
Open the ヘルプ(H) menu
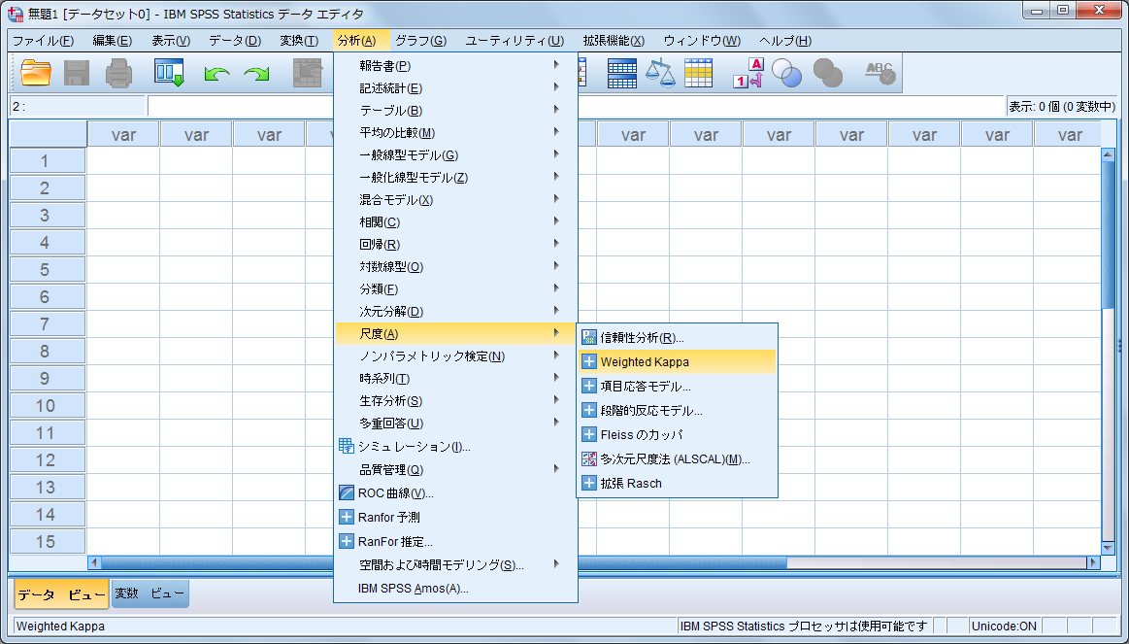click(784, 41)
